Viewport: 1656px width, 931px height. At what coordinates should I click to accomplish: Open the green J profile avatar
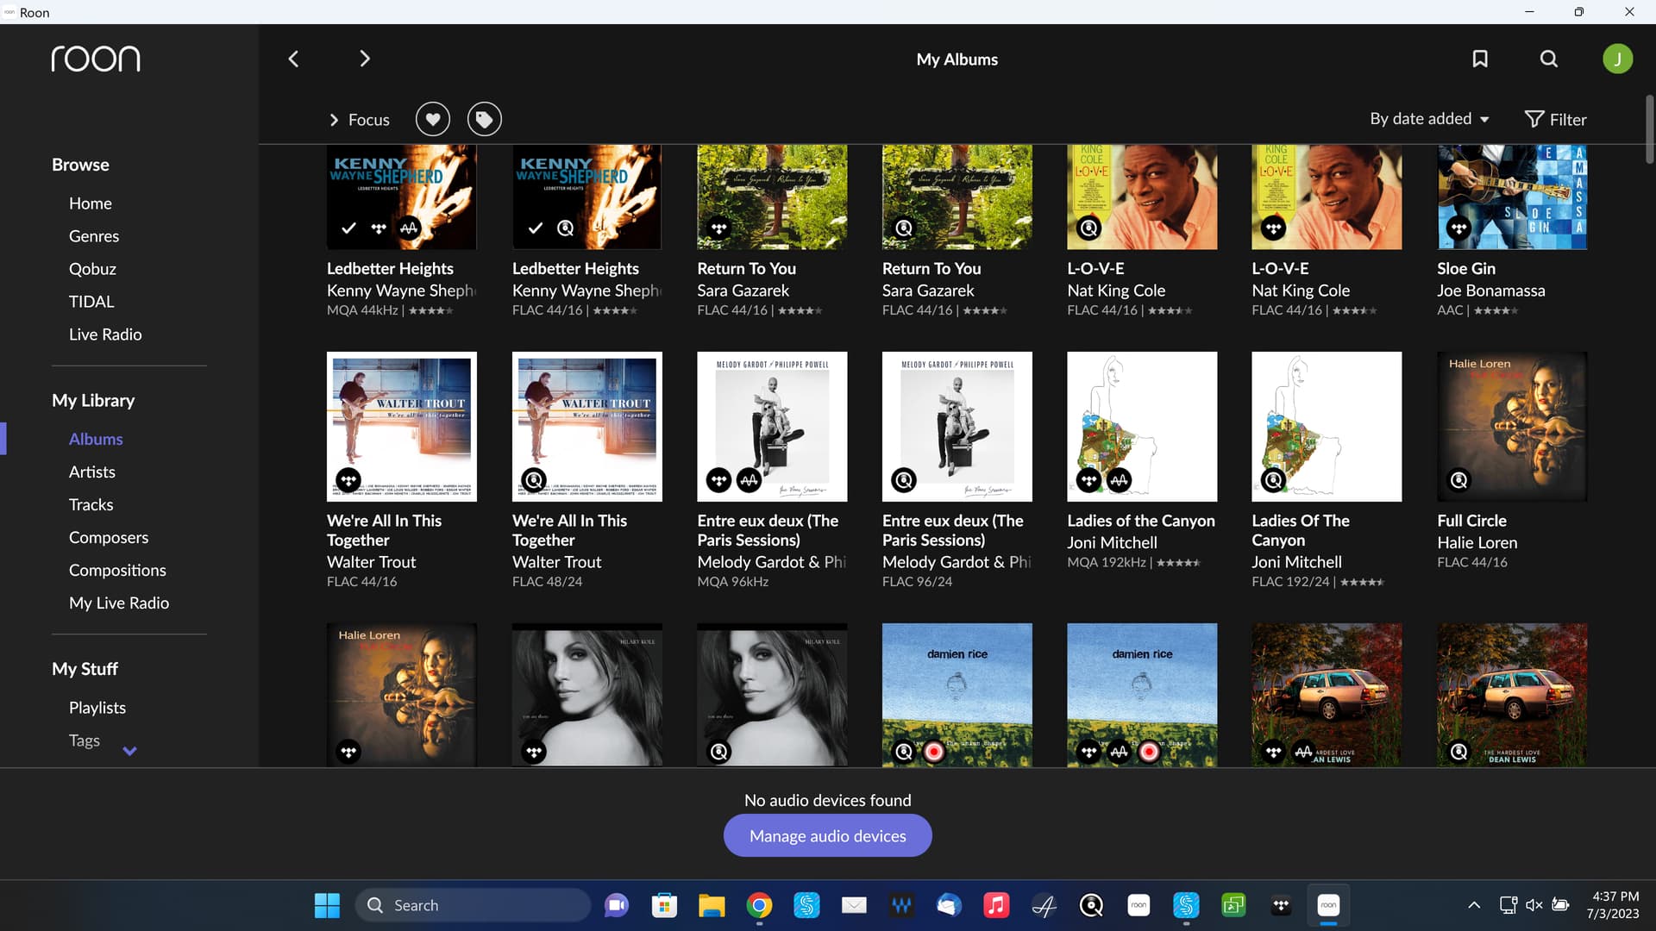[x=1617, y=59]
